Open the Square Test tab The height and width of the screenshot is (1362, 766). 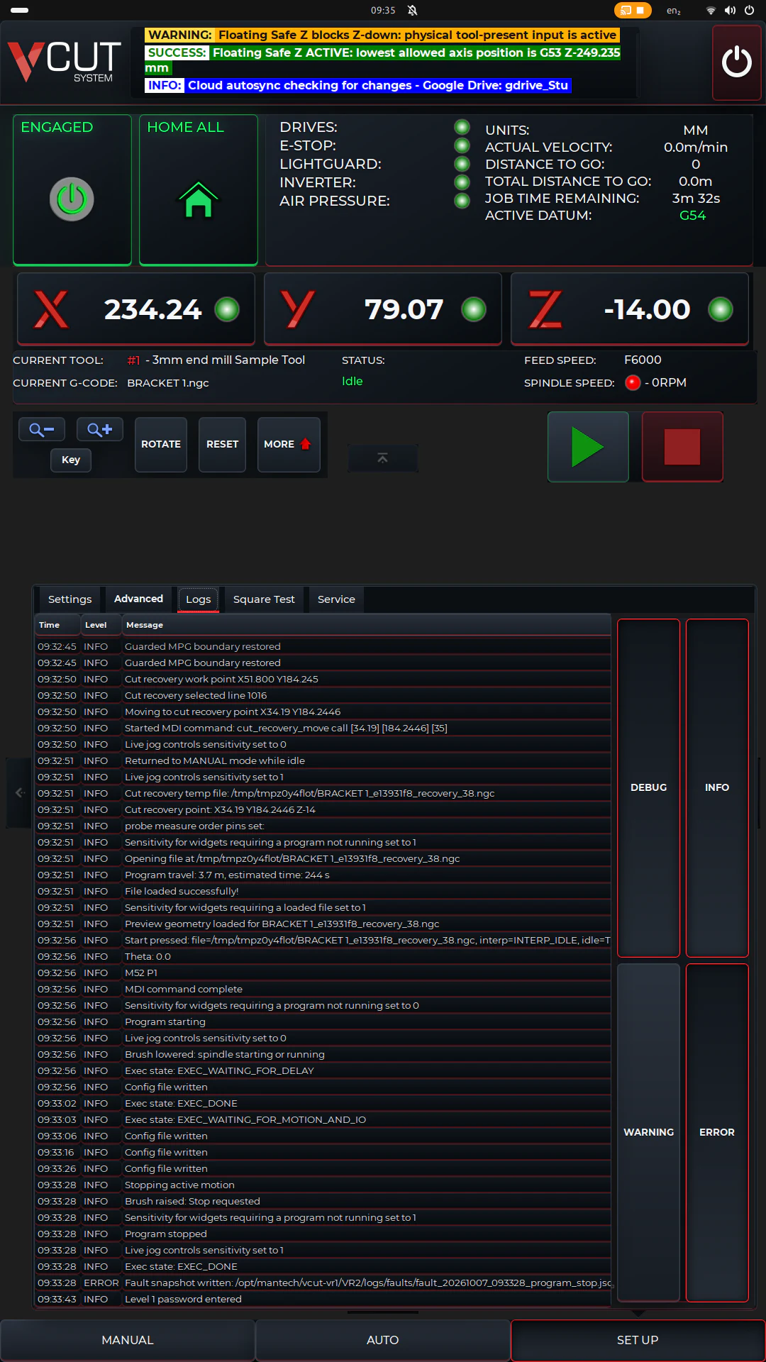click(x=264, y=599)
